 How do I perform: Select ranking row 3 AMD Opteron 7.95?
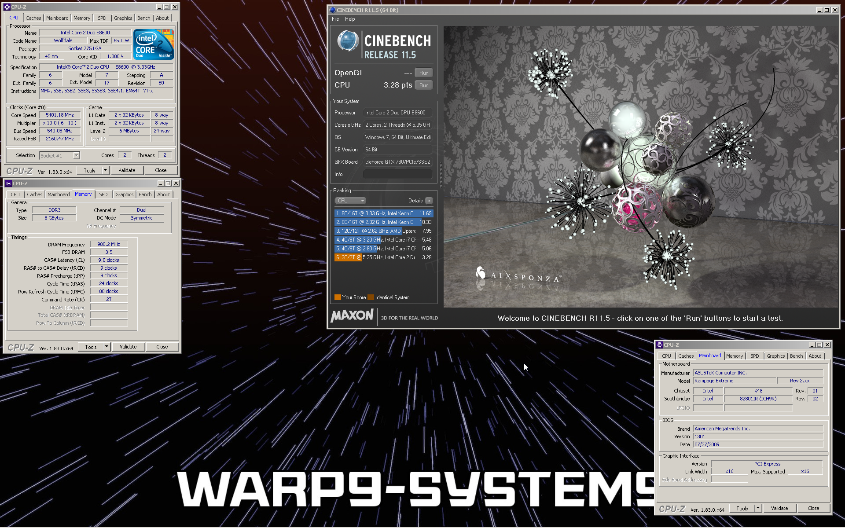[384, 231]
